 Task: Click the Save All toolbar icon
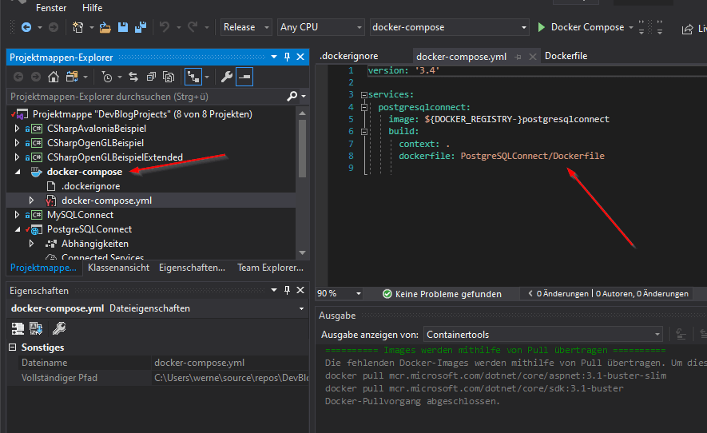coord(141,27)
